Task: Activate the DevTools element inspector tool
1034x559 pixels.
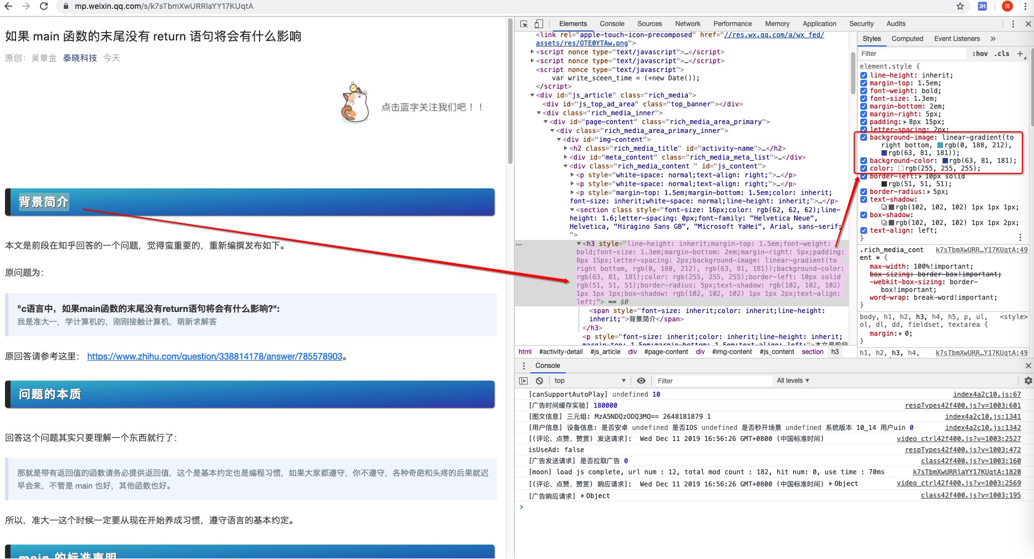Action: (x=524, y=24)
